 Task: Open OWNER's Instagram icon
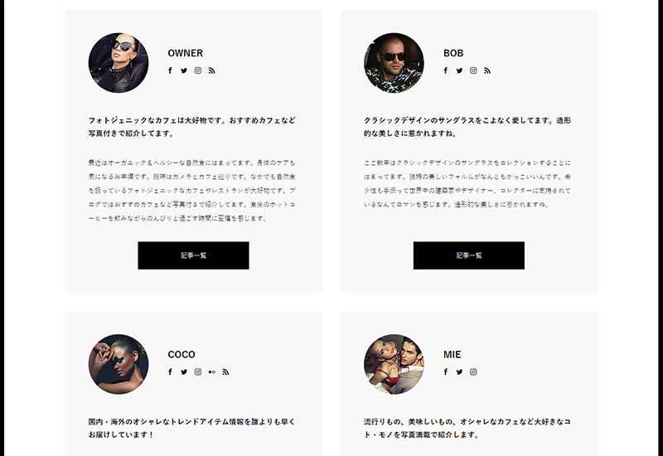(x=198, y=70)
